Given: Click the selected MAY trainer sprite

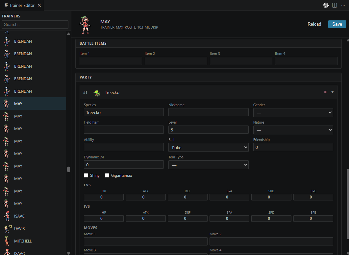Looking at the screenshot, I should point(7,104).
